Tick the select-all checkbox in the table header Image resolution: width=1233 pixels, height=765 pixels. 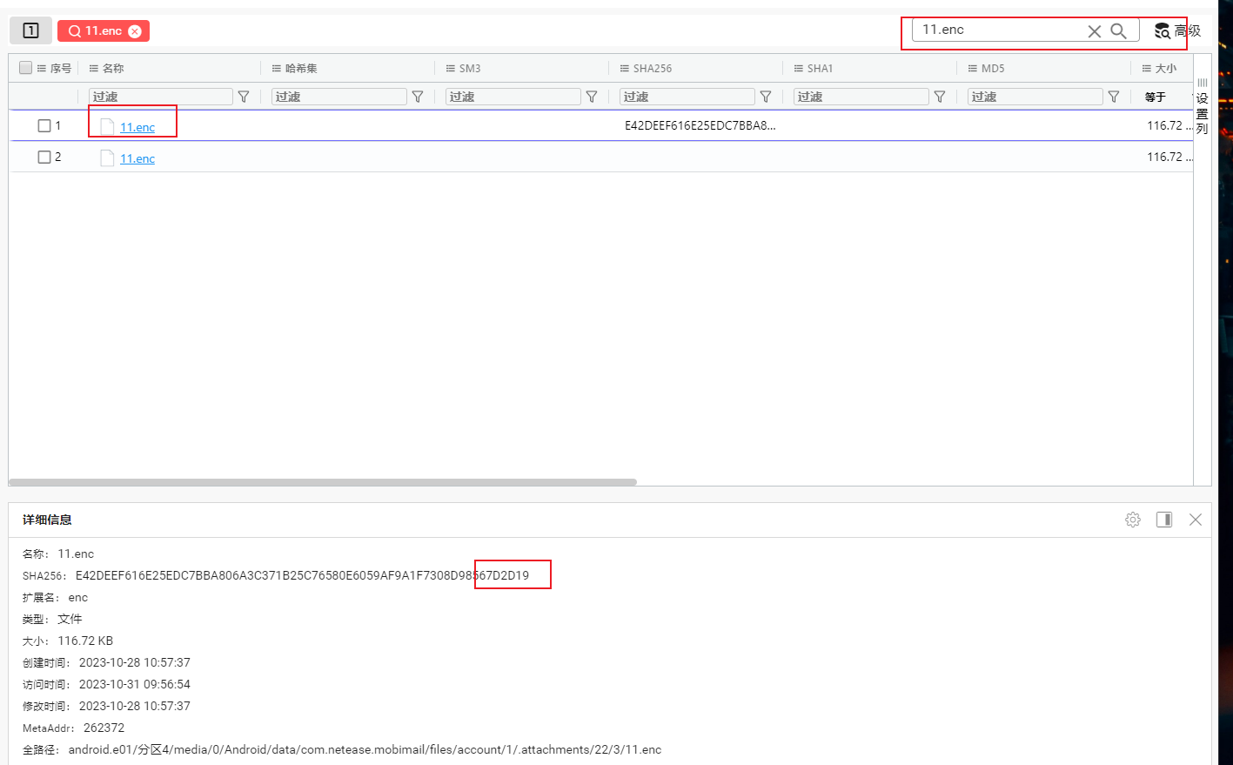click(x=25, y=68)
